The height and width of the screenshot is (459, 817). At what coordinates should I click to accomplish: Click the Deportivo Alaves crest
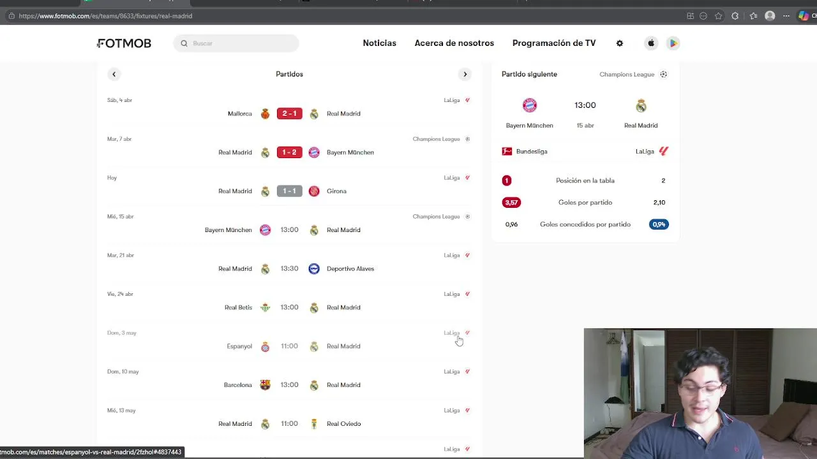pos(313,268)
